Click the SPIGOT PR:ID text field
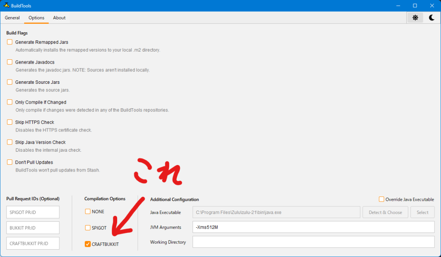 33,212
